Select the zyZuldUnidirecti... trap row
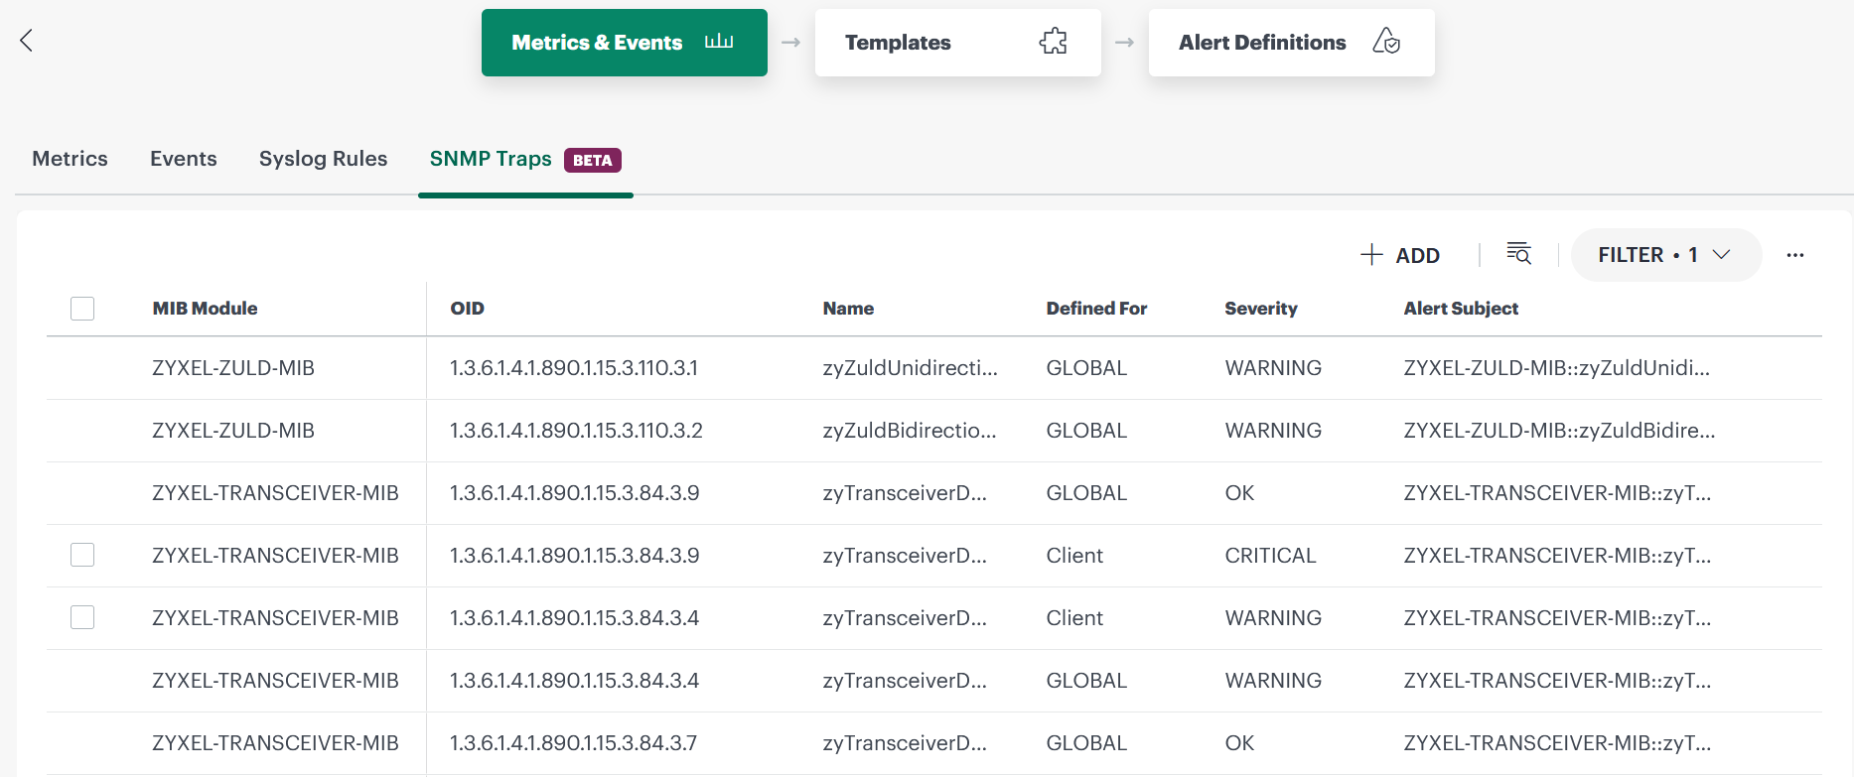Image resolution: width=1854 pixels, height=777 pixels. pyautogui.click(x=910, y=368)
